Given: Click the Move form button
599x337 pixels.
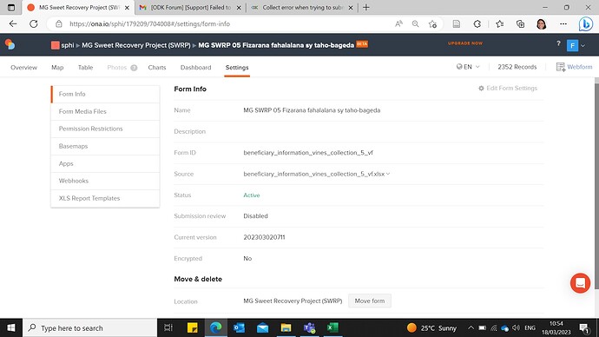Looking at the screenshot, I should (x=370, y=301).
